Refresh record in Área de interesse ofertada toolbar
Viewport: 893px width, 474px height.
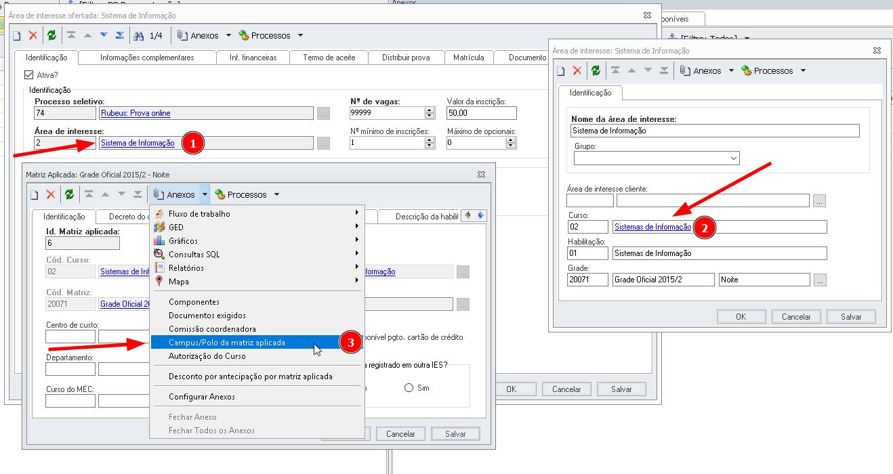point(51,35)
